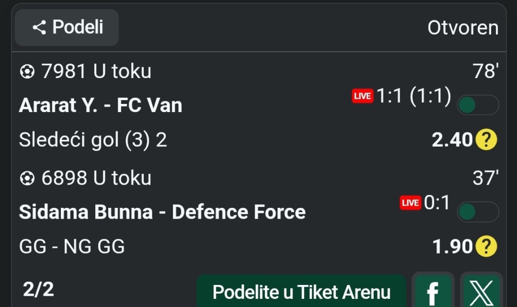Click the football icon beside 6898
Screen dimensions: 517x307
click(x=27, y=178)
